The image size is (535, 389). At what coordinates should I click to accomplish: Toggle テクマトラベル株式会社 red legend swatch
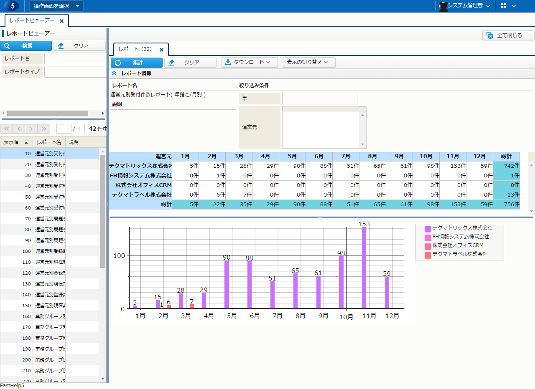428,255
